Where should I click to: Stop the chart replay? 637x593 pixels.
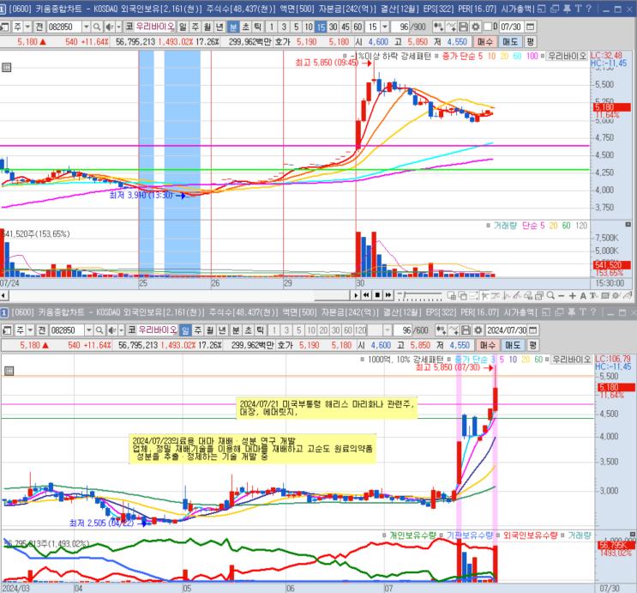click(x=377, y=295)
